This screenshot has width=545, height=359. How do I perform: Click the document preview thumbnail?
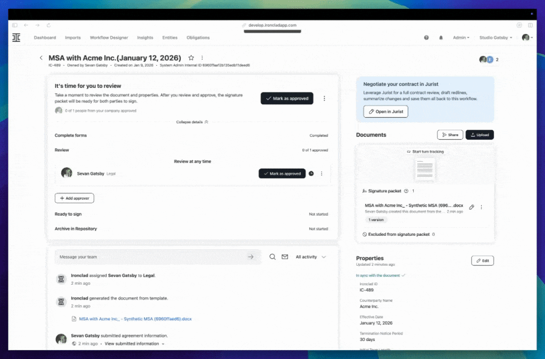tap(425, 169)
